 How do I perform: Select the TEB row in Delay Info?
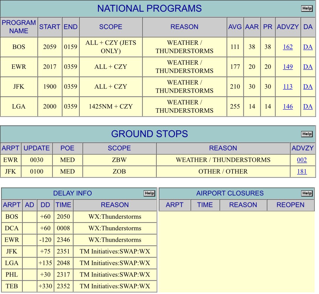[78, 286]
